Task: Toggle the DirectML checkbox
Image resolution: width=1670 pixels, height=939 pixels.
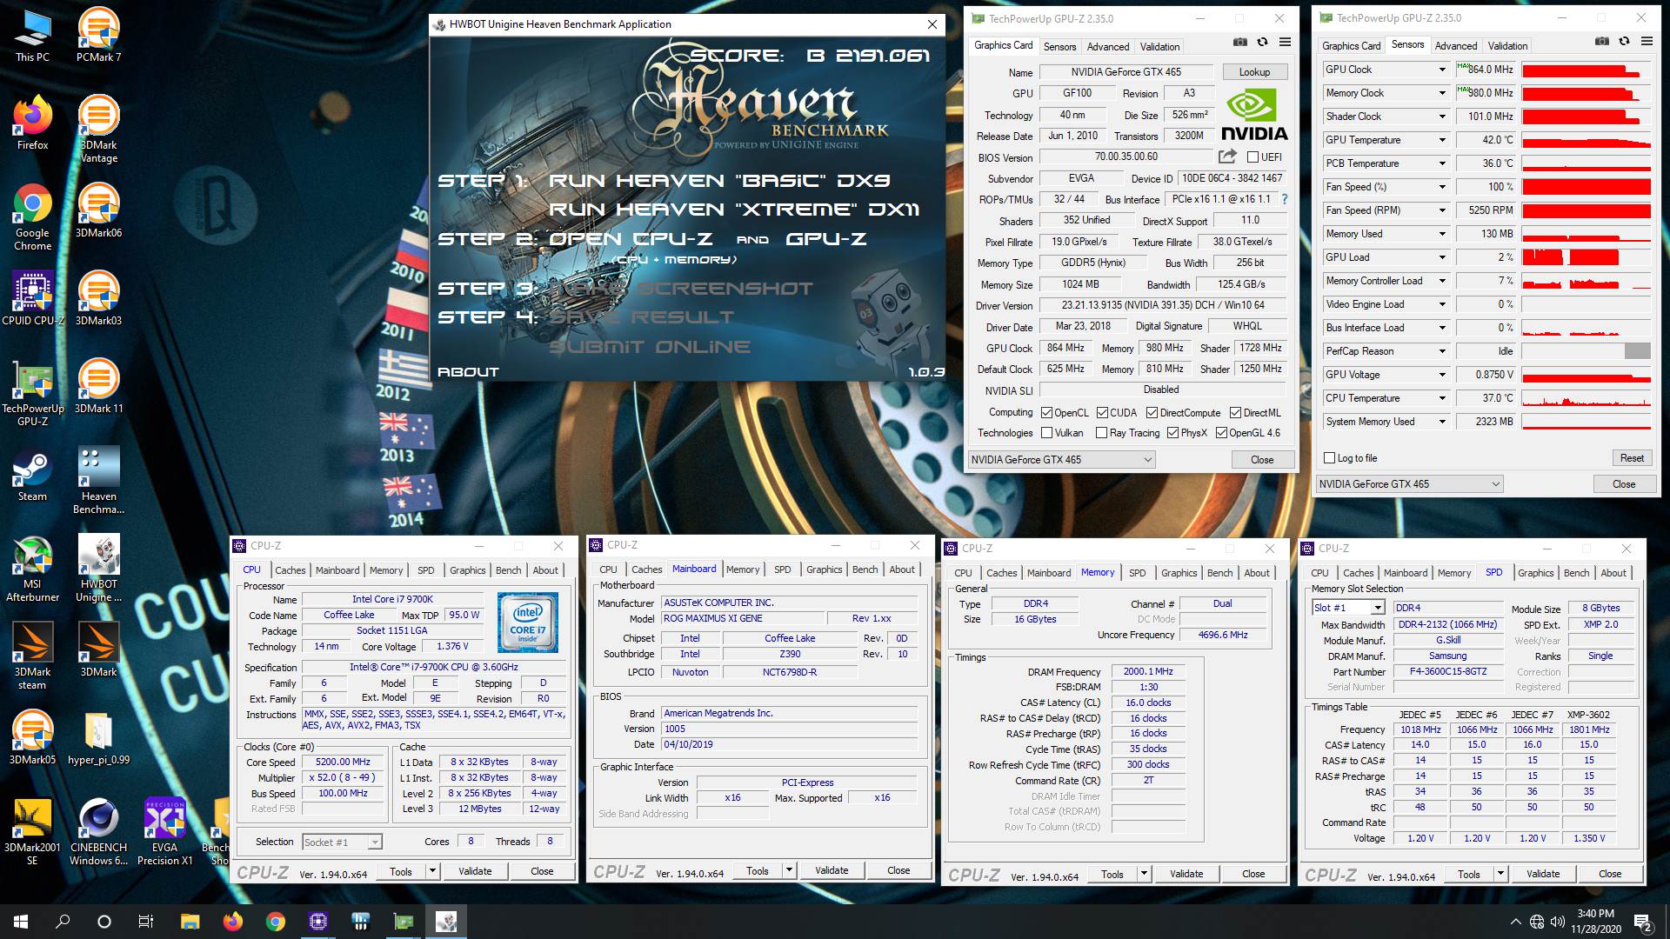Action: coord(1235,413)
